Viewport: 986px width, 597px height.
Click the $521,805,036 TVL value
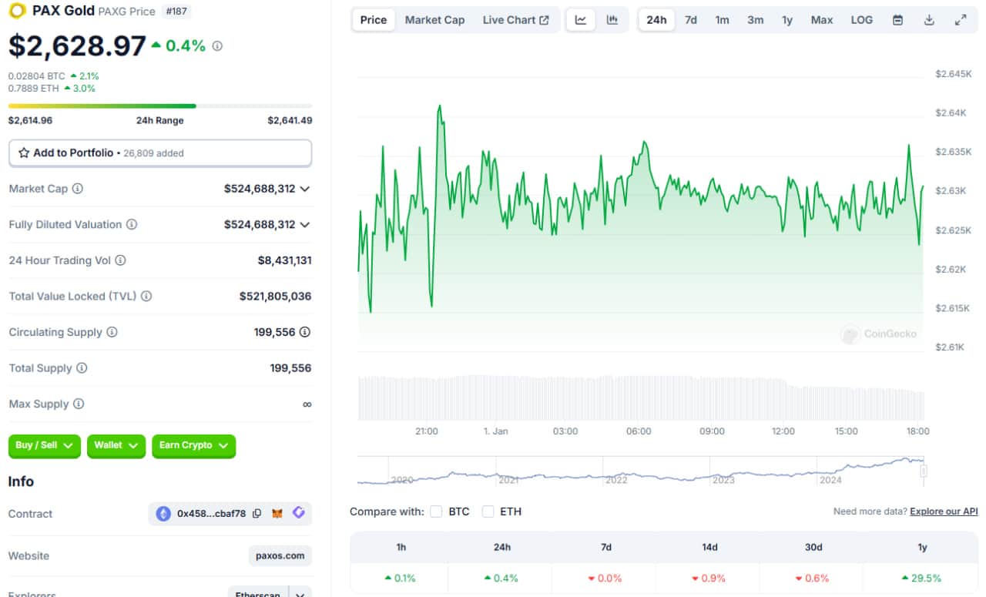pos(275,297)
